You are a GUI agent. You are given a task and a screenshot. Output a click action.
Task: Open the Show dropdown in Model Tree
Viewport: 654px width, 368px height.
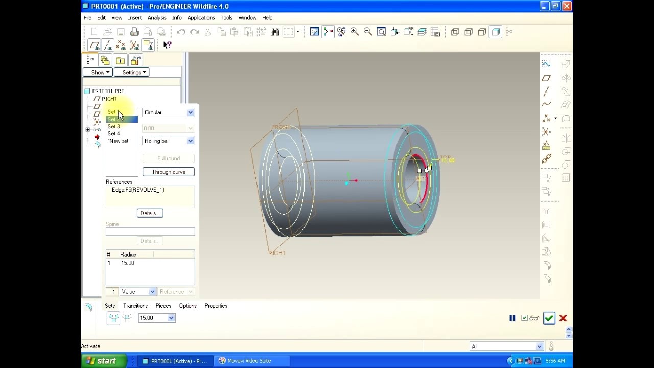tap(98, 72)
